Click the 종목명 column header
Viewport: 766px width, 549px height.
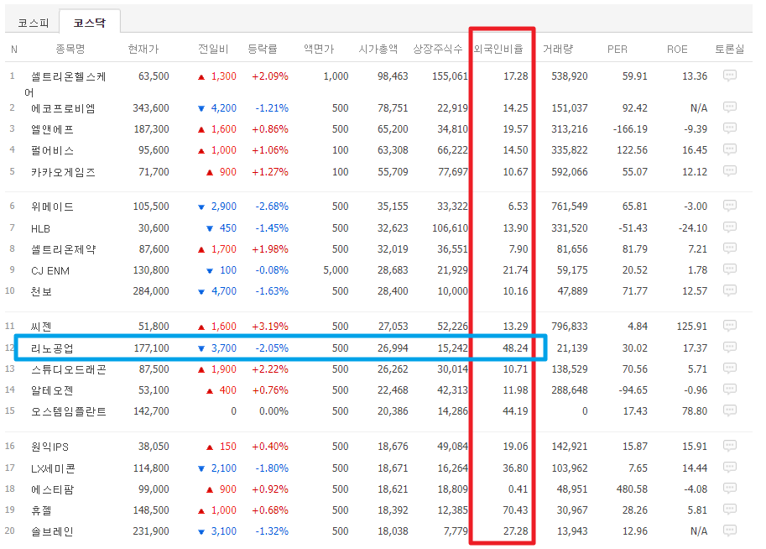[x=70, y=49]
